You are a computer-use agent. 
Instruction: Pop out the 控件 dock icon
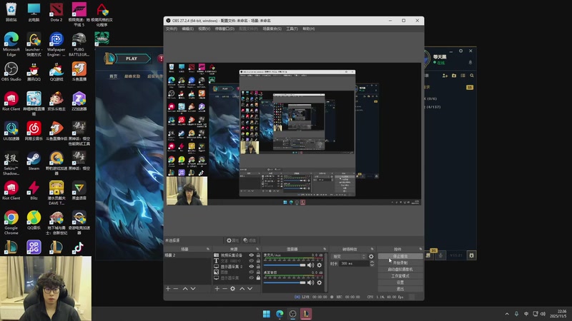coord(420,249)
